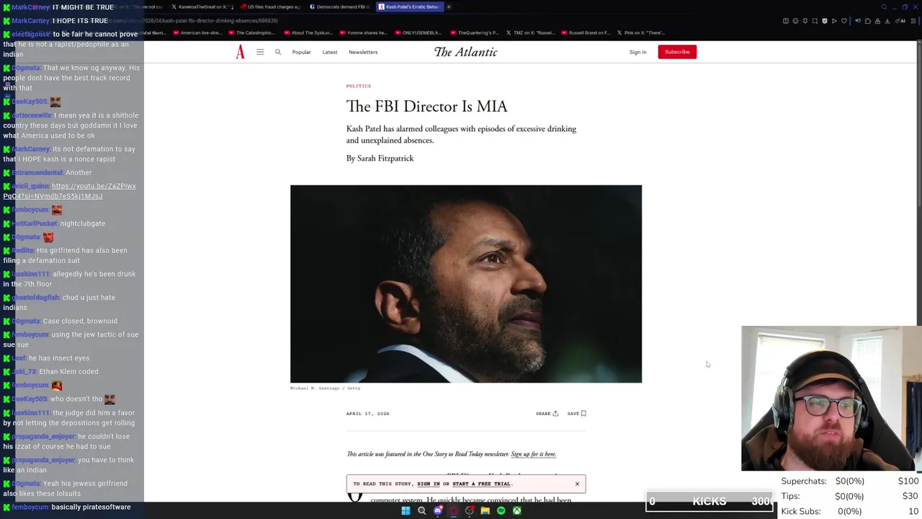
Task: Open Discord from the taskbar
Action: tap(438, 510)
